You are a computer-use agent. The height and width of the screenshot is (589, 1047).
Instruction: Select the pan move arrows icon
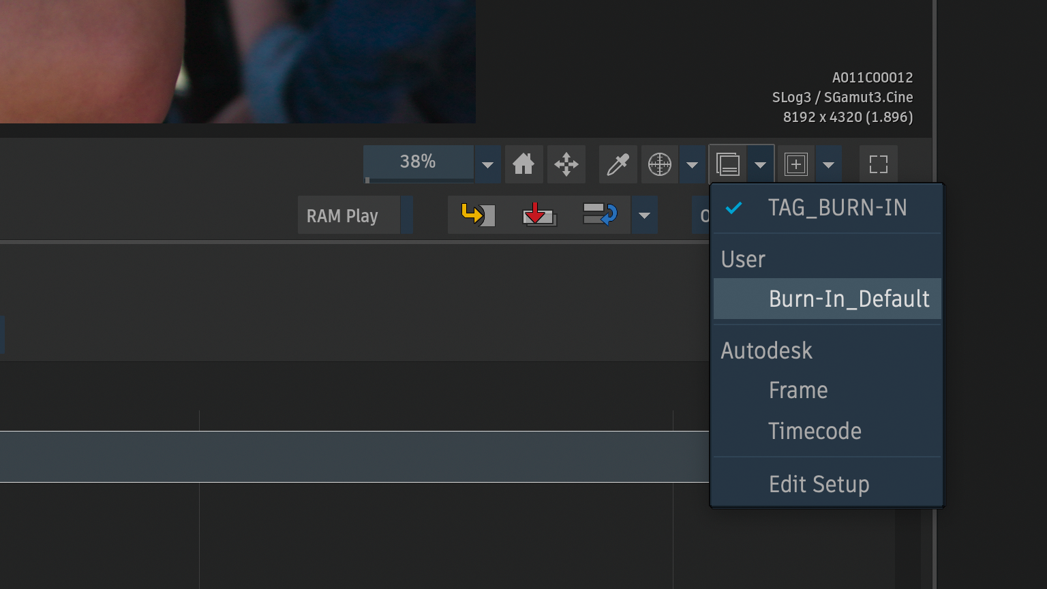[x=566, y=164]
